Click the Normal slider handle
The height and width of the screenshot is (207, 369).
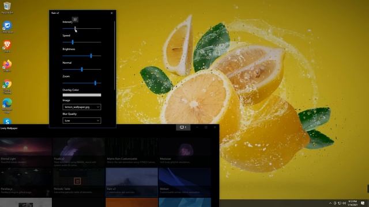(82, 69)
